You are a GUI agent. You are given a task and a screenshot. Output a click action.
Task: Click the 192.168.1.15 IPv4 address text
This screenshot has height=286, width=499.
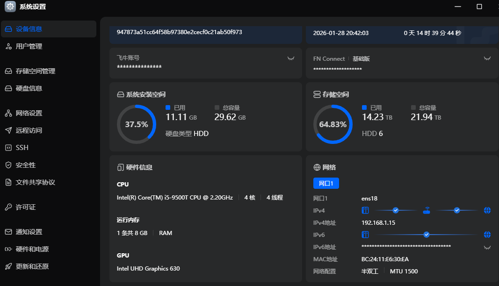pos(378,223)
